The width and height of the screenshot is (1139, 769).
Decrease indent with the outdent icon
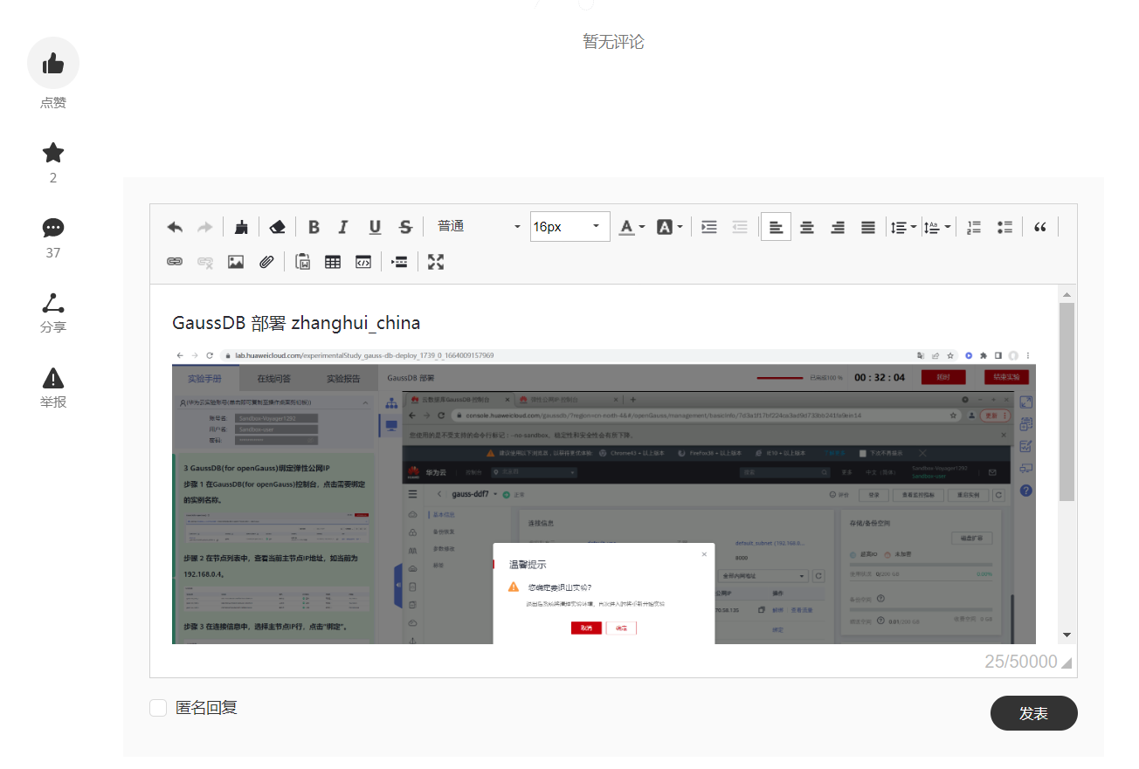740,227
